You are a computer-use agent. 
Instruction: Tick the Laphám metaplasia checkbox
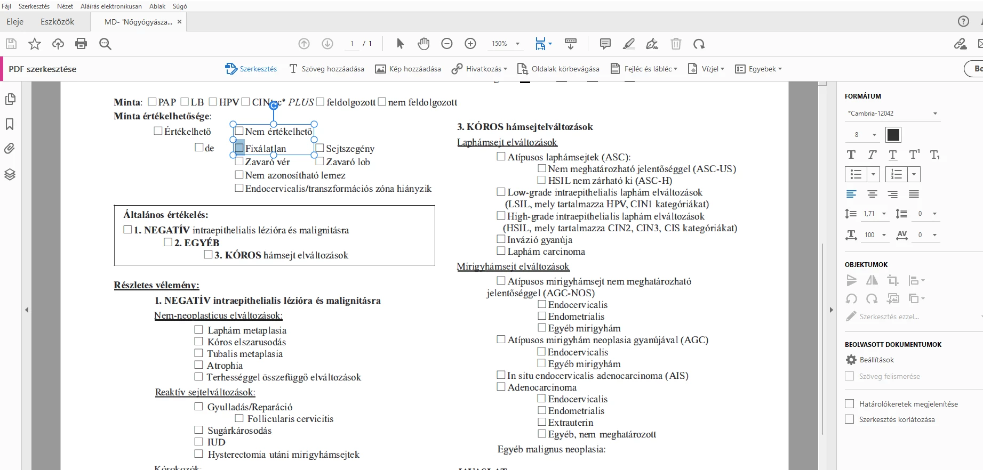[x=198, y=330]
